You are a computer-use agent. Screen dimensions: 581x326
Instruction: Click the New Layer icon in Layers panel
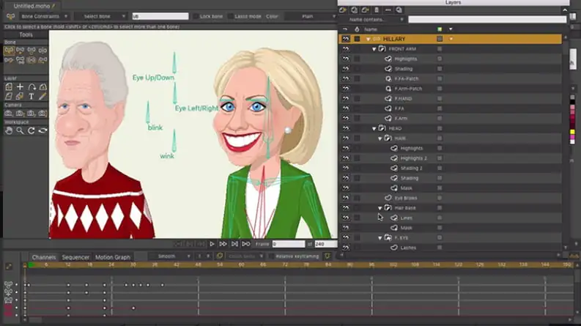pyautogui.click(x=343, y=10)
